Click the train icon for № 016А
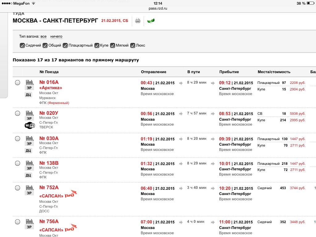 [x=29, y=82]
